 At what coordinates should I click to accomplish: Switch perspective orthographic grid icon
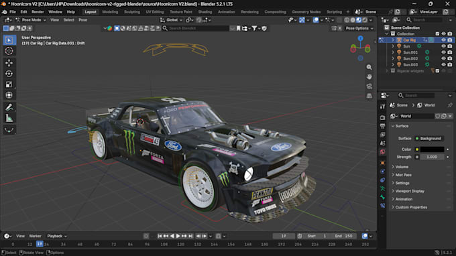coord(369,96)
